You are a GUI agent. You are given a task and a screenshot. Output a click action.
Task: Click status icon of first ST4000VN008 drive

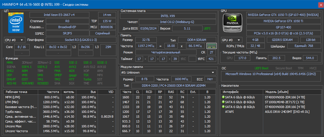tap(223, 97)
